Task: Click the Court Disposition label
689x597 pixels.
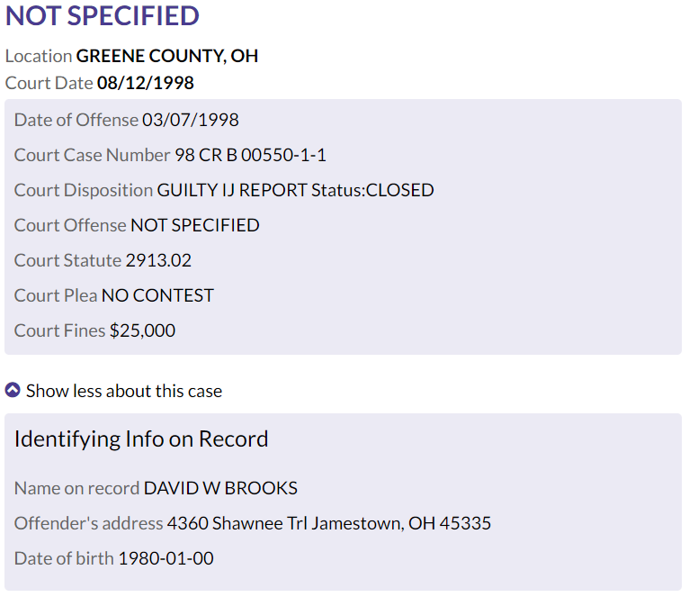Action: point(84,191)
